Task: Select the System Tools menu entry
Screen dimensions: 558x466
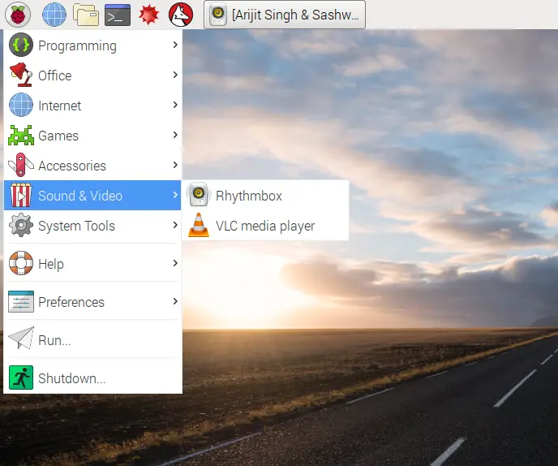Action: click(x=92, y=226)
